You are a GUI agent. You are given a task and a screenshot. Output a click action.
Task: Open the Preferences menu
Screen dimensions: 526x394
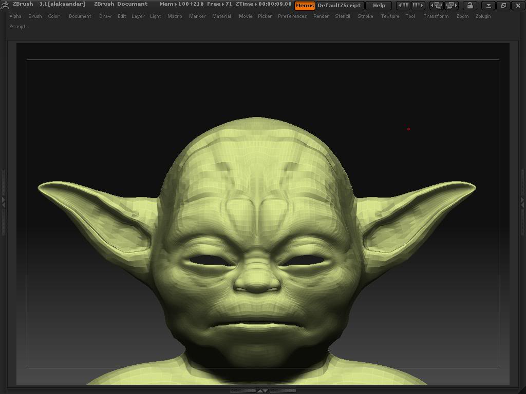point(292,16)
